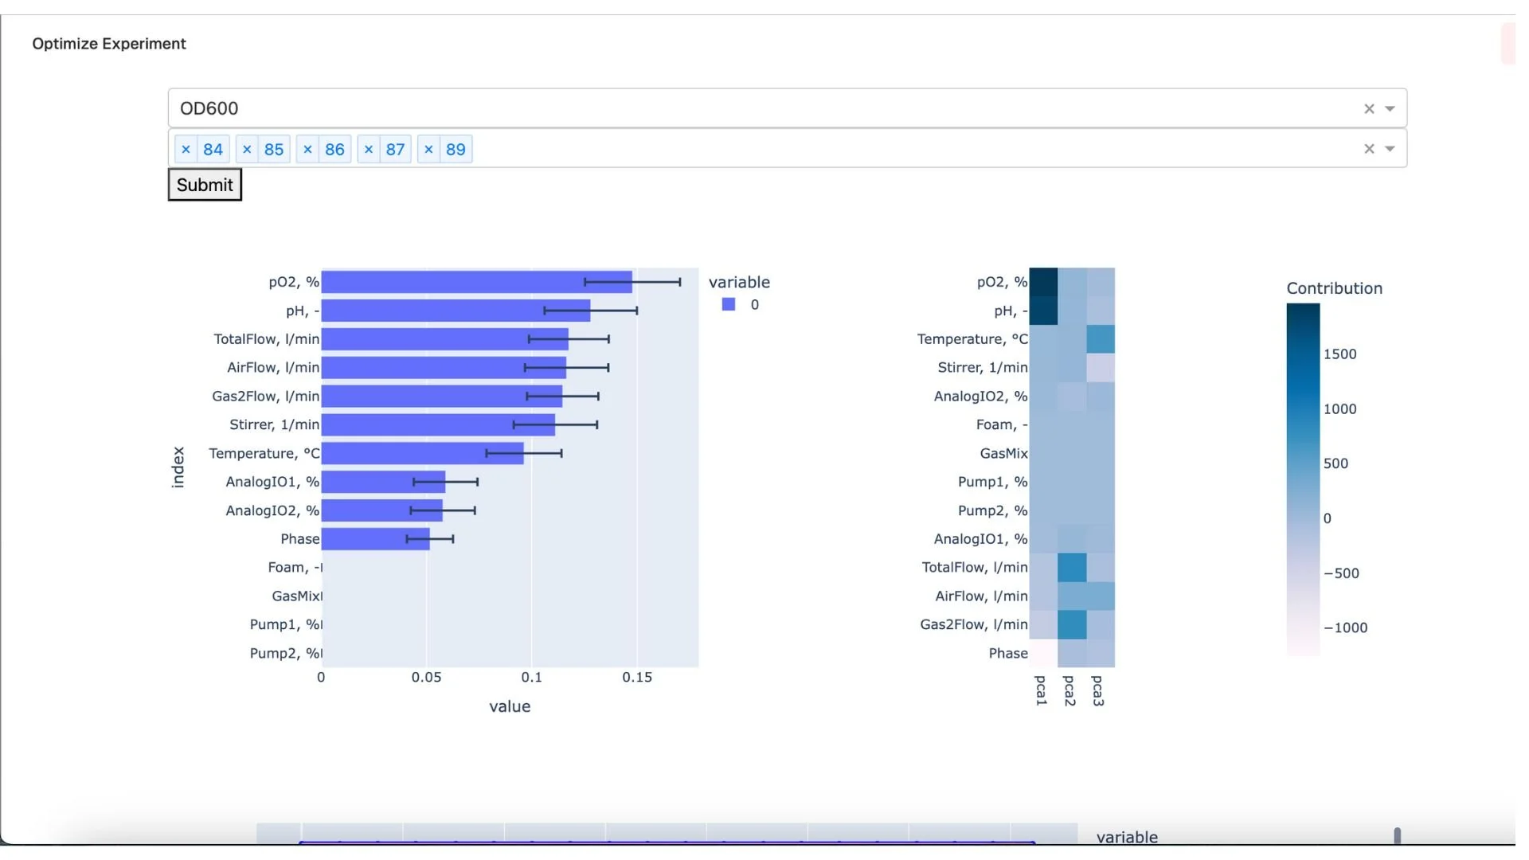Remove tag 89 via its x icon
This screenshot has width=1529, height=860.
tap(428, 149)
